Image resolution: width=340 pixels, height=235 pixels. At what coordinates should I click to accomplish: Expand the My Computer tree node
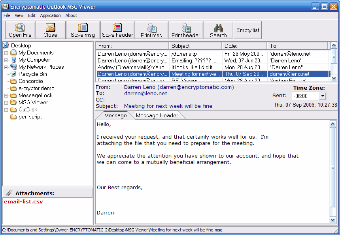pos(6,60)
